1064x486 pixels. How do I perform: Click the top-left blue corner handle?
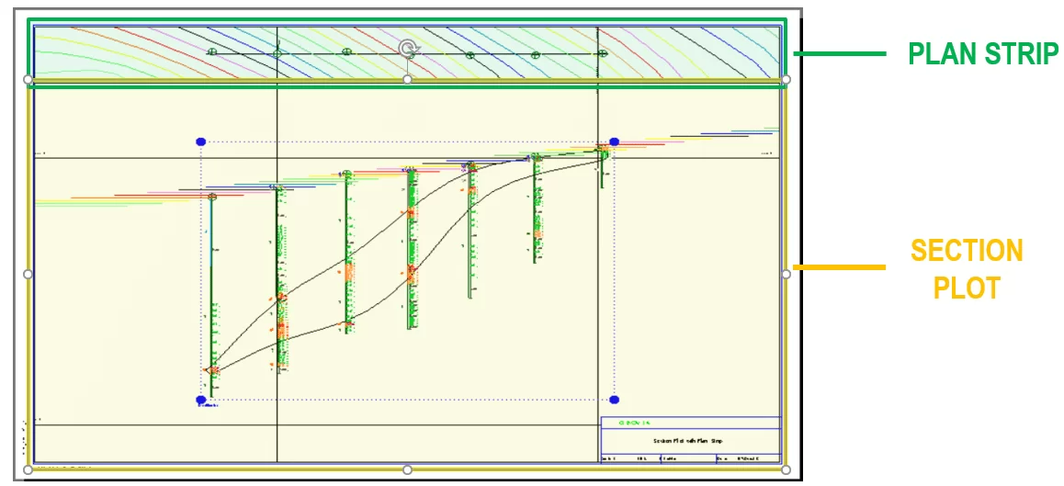(201, 141)
